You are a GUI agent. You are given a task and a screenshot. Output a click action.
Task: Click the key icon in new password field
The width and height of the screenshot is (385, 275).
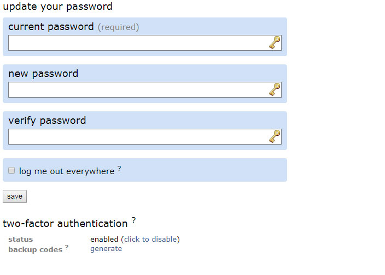pyautogui.click(x=275, y=89)
